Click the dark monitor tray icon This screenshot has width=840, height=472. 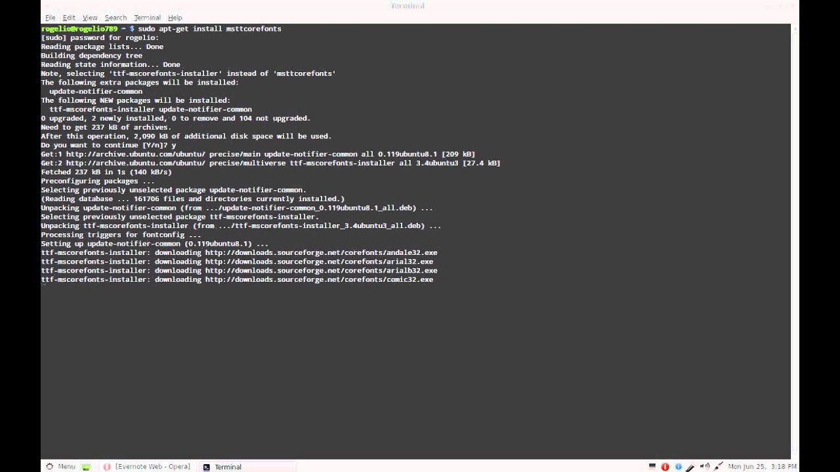coord(652,466)
